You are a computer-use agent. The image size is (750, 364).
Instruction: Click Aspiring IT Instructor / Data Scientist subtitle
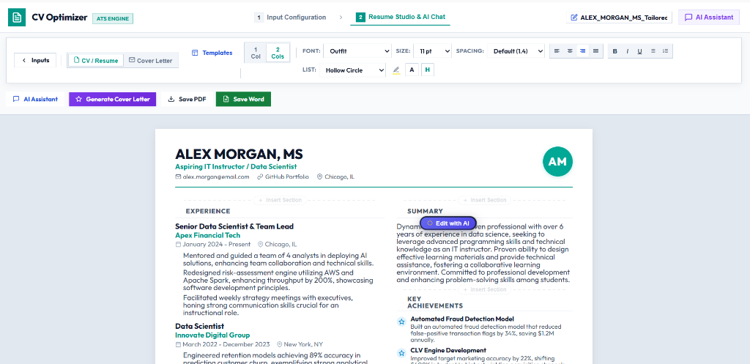[x=236, y=166]
